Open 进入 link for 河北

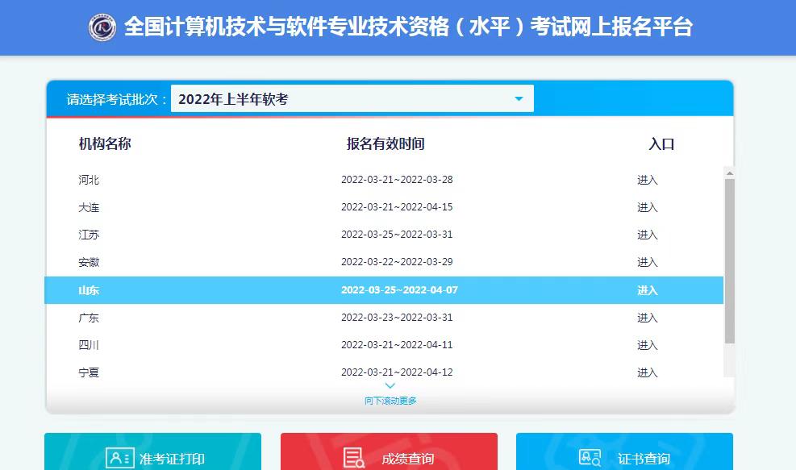tap(648, 179)
